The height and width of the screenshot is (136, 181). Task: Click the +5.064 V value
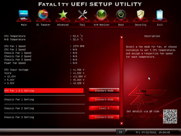(79, 80)
